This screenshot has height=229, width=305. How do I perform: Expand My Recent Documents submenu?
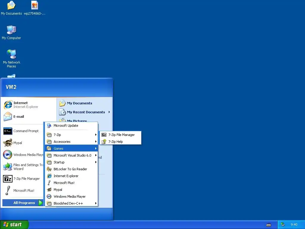point(85,112)
